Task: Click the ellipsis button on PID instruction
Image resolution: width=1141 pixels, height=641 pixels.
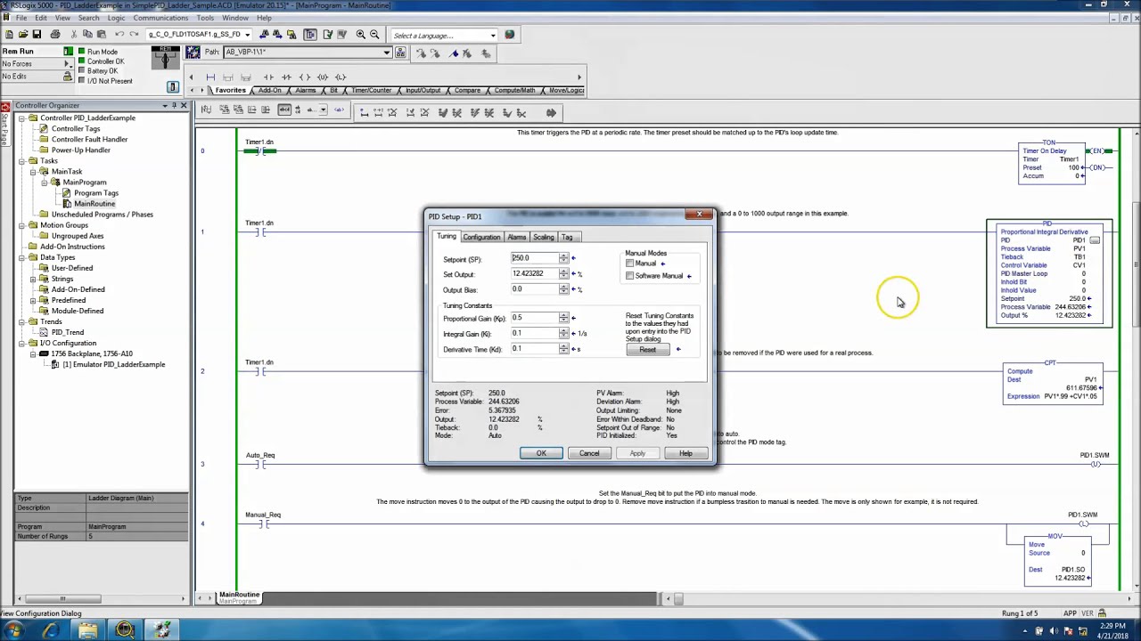Action: coord(1095,240)
